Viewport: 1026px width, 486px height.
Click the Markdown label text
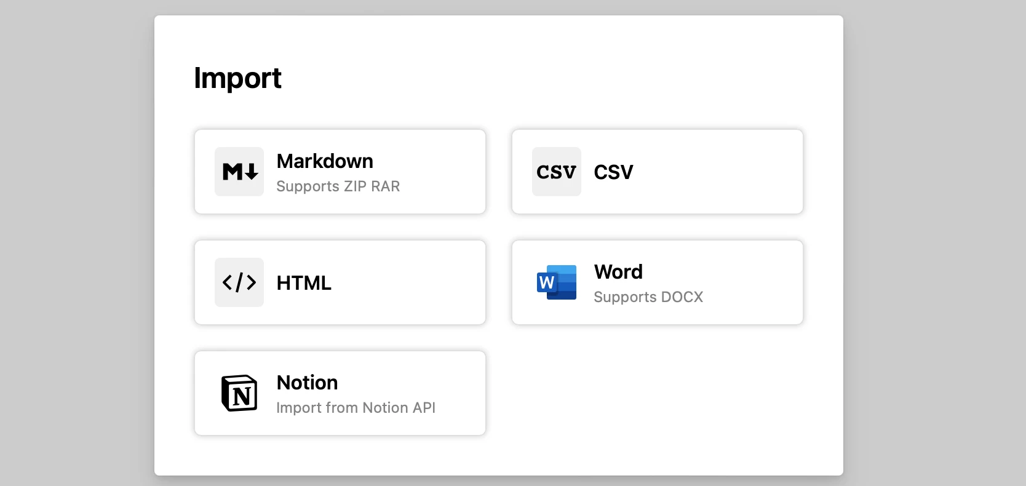(325, 161)
